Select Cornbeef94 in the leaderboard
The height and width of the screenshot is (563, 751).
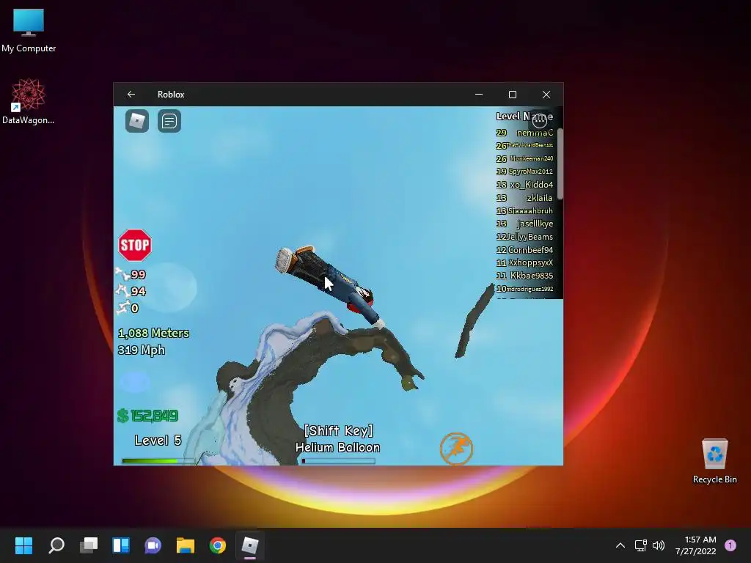(x=530, y=249)
